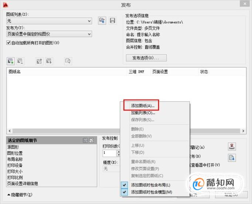Image resolution: width=252 pixels, height=204 pixels.
Task: Select the 图形位置 detail row
Action: (x=52, y=153)
